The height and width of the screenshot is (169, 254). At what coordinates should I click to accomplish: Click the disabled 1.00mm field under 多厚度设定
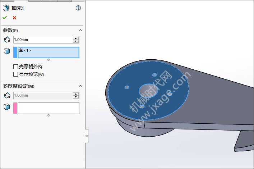click(43, 95)
